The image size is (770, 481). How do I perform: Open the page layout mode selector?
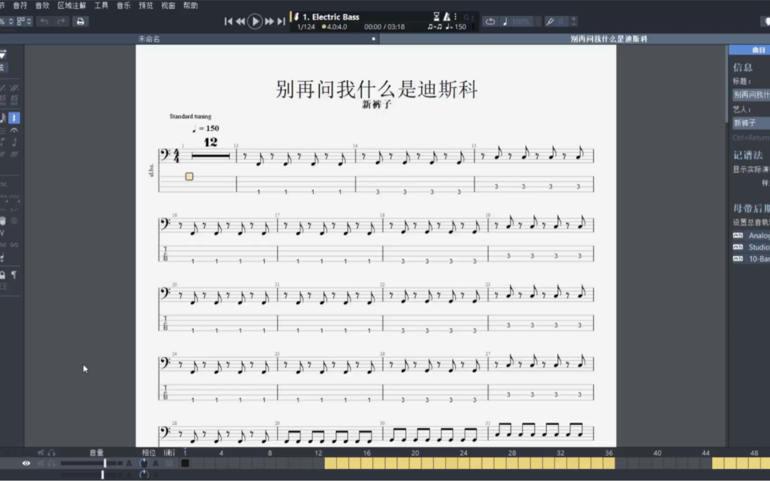pyautogui.click(x=24, y=21)
